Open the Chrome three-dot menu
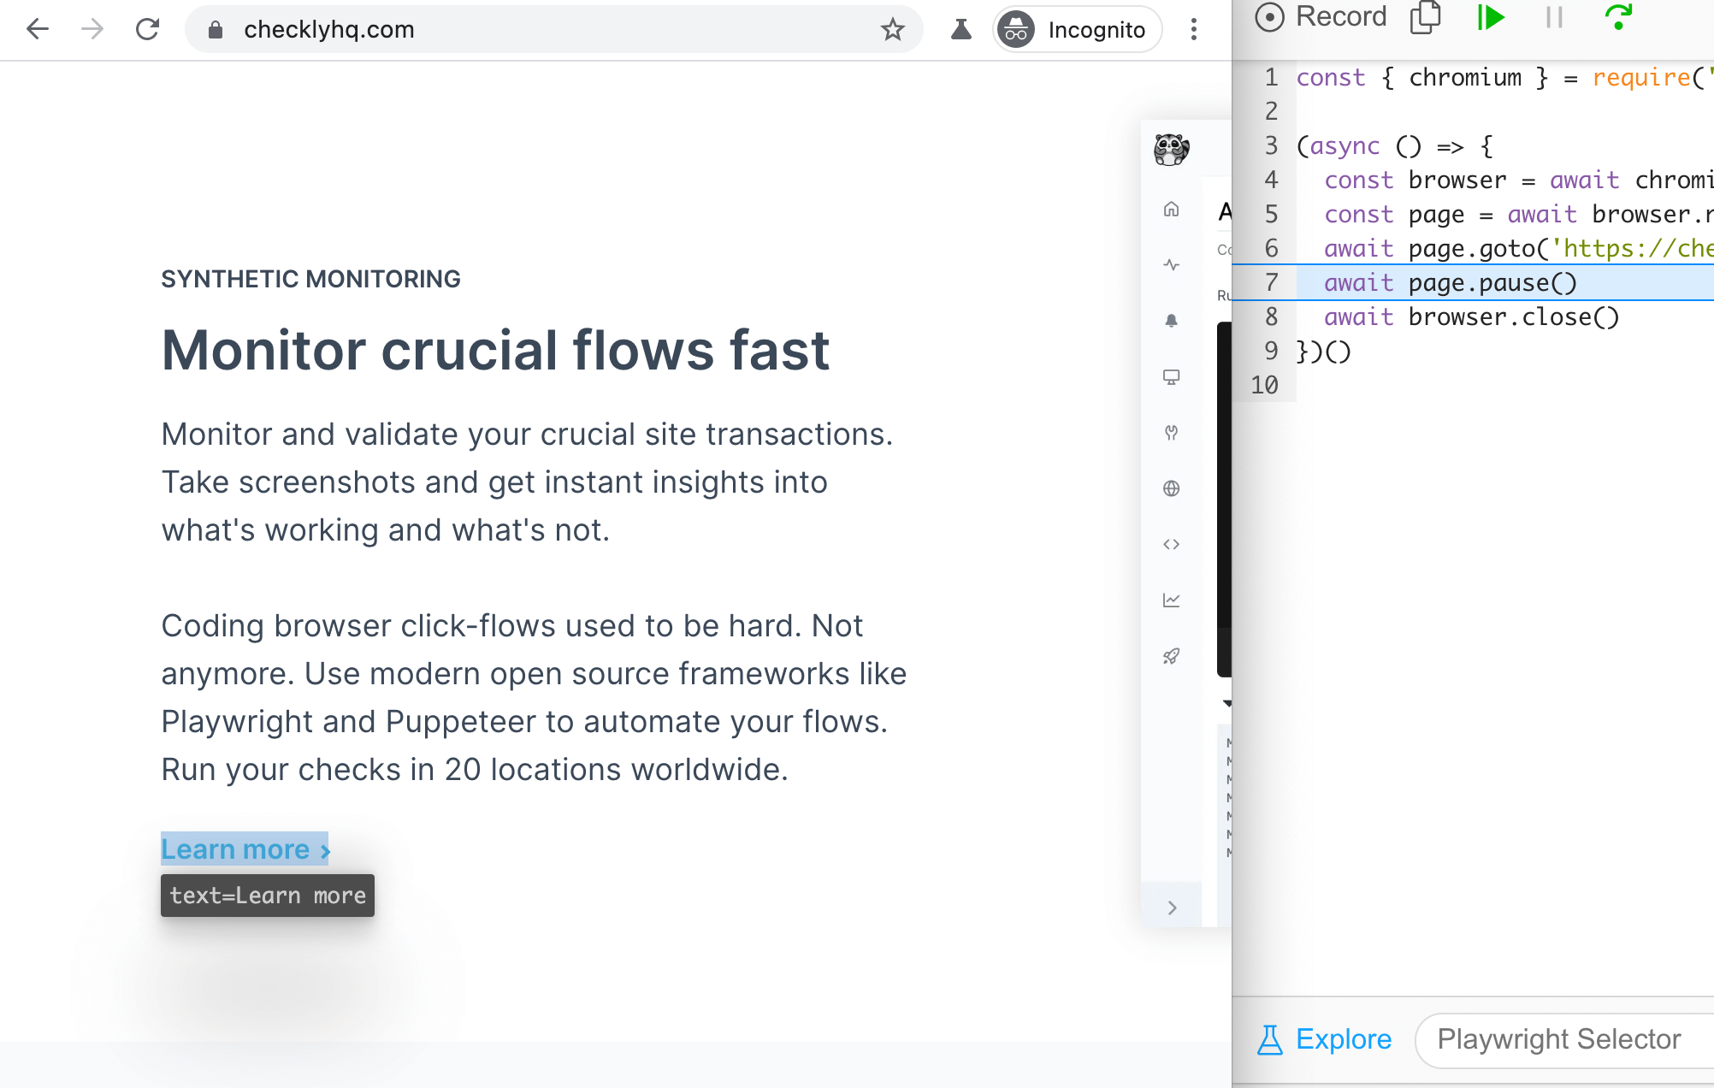Image resolution: width=1714 pixels, height=1088 pixels. pos(1193,30)
